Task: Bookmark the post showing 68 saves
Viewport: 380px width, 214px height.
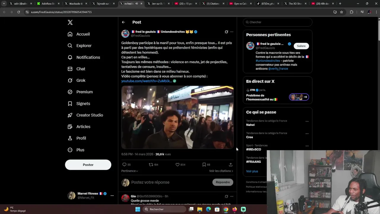Action: (204, 165)
